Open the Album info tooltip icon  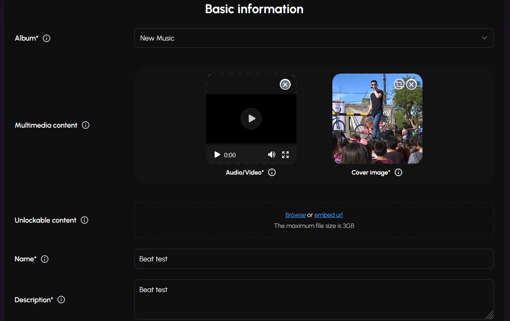coord(47,38)
